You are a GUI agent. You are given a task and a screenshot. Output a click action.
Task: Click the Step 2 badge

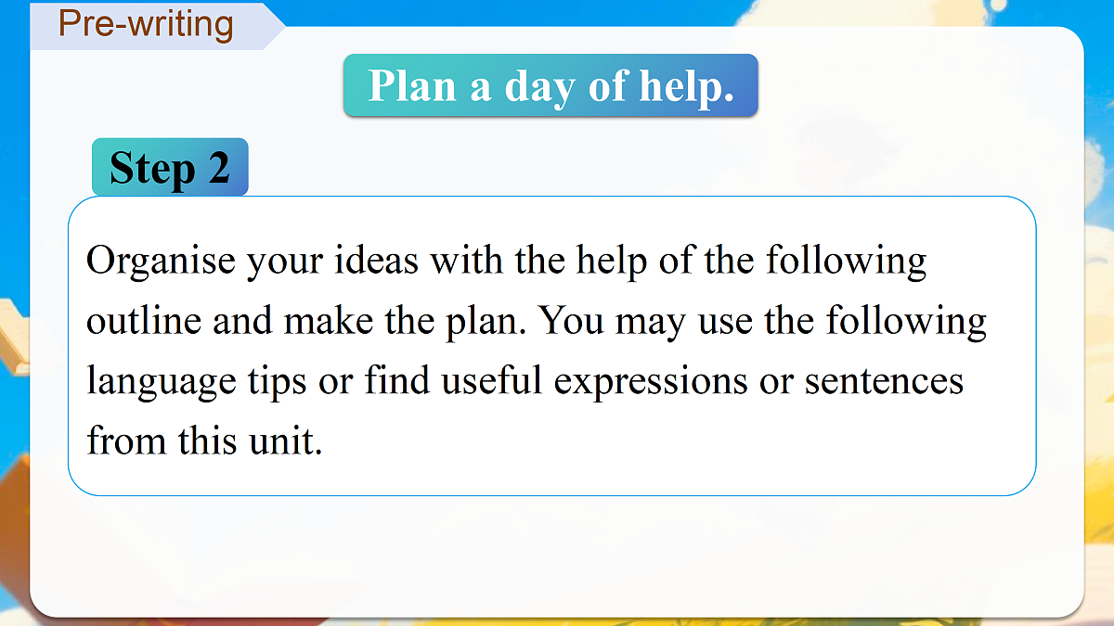pos(170,168)
